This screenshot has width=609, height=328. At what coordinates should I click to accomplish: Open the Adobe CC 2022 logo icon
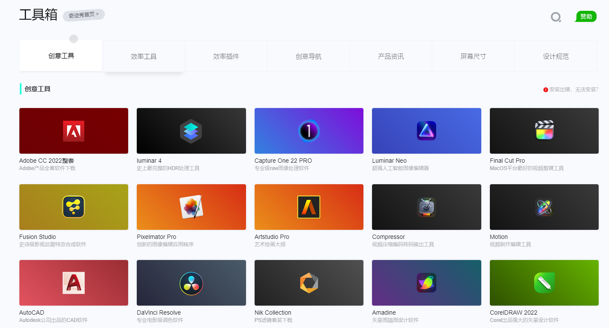click(74, 131)
